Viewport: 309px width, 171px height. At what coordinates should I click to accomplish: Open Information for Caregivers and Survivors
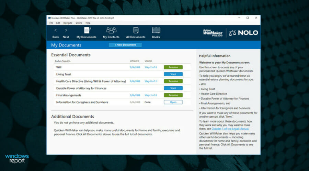click(173, 102)
